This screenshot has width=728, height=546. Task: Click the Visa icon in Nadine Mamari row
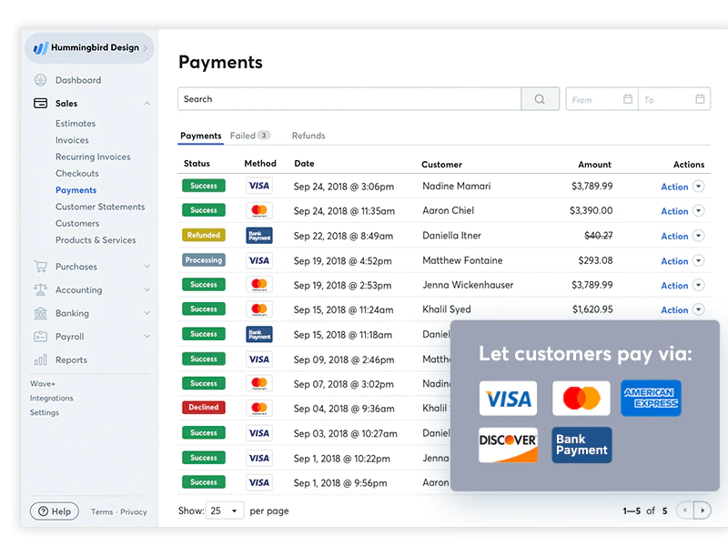(259, 186)
